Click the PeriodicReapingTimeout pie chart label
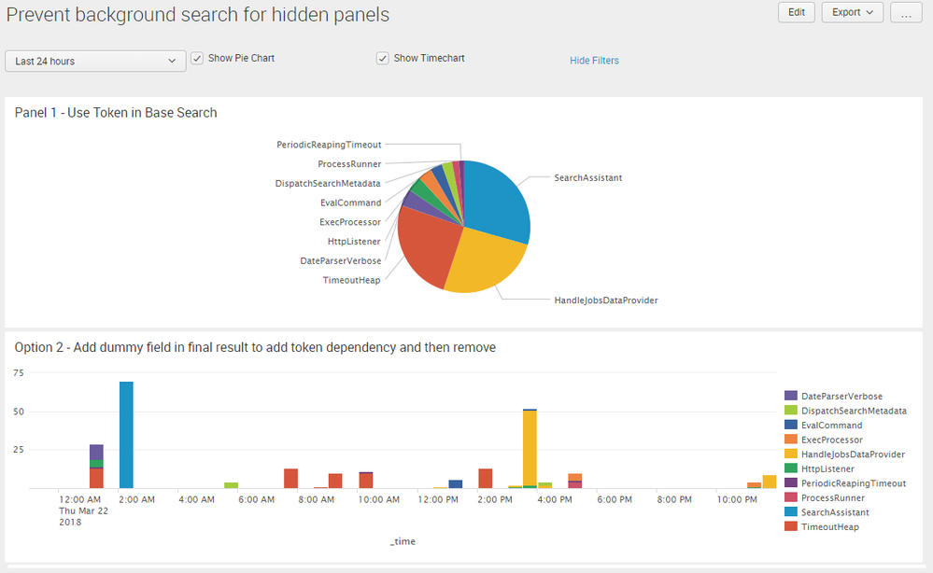The width and height of the screenshot is (933, 573). pos(329,145)
